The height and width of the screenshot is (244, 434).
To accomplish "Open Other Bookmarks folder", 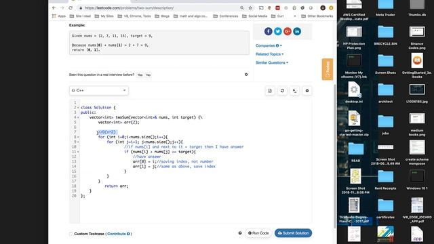I will tap(317, 16).
